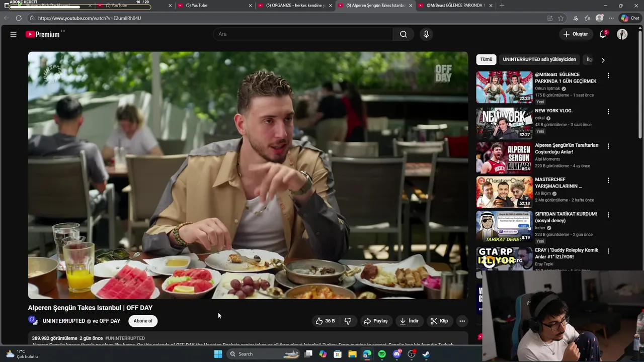Open NEW YORK VLOG thumbnail
644x362 pixels.
click(504, 123)
